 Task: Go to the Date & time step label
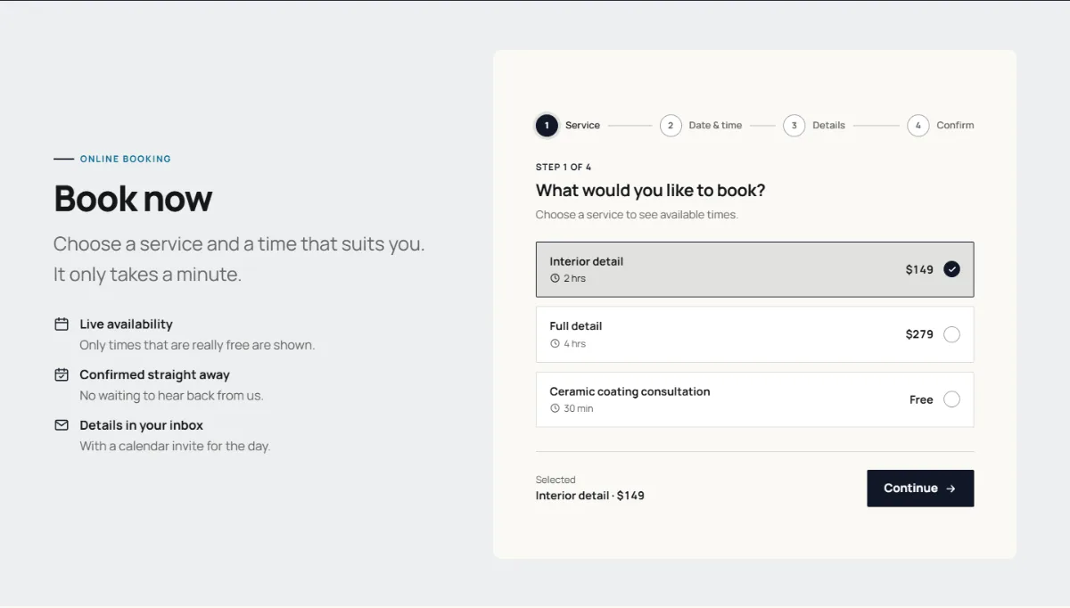pyautogui.click(x=715, y=126)
